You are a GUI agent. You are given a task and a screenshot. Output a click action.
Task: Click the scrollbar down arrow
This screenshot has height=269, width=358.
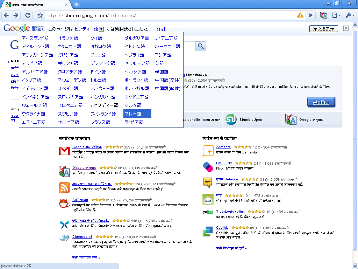tap(355, 266)
